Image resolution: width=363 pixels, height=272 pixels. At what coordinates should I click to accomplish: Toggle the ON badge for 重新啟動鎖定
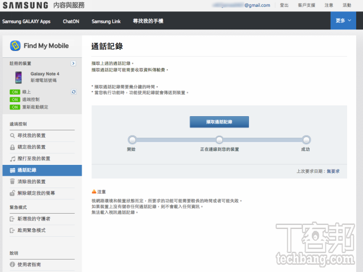15,107
